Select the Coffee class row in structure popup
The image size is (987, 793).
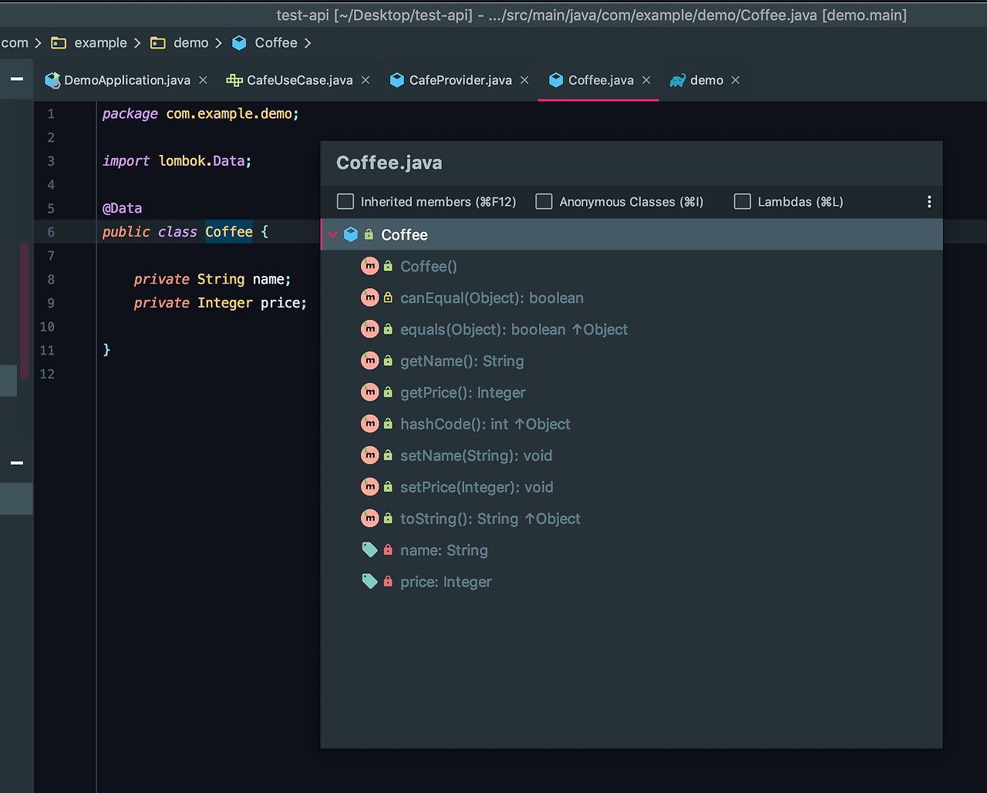click(632, 234)
